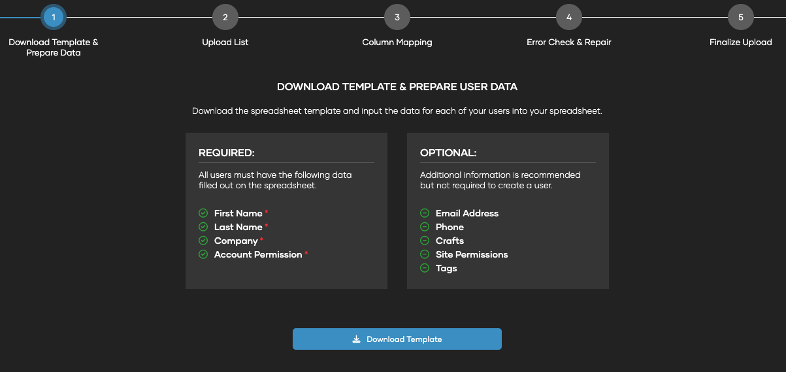Image resolution: width=786 pixels, height=372 pixels.
Task: Click the Finalize Upload step label
Action: pos(741,42)
